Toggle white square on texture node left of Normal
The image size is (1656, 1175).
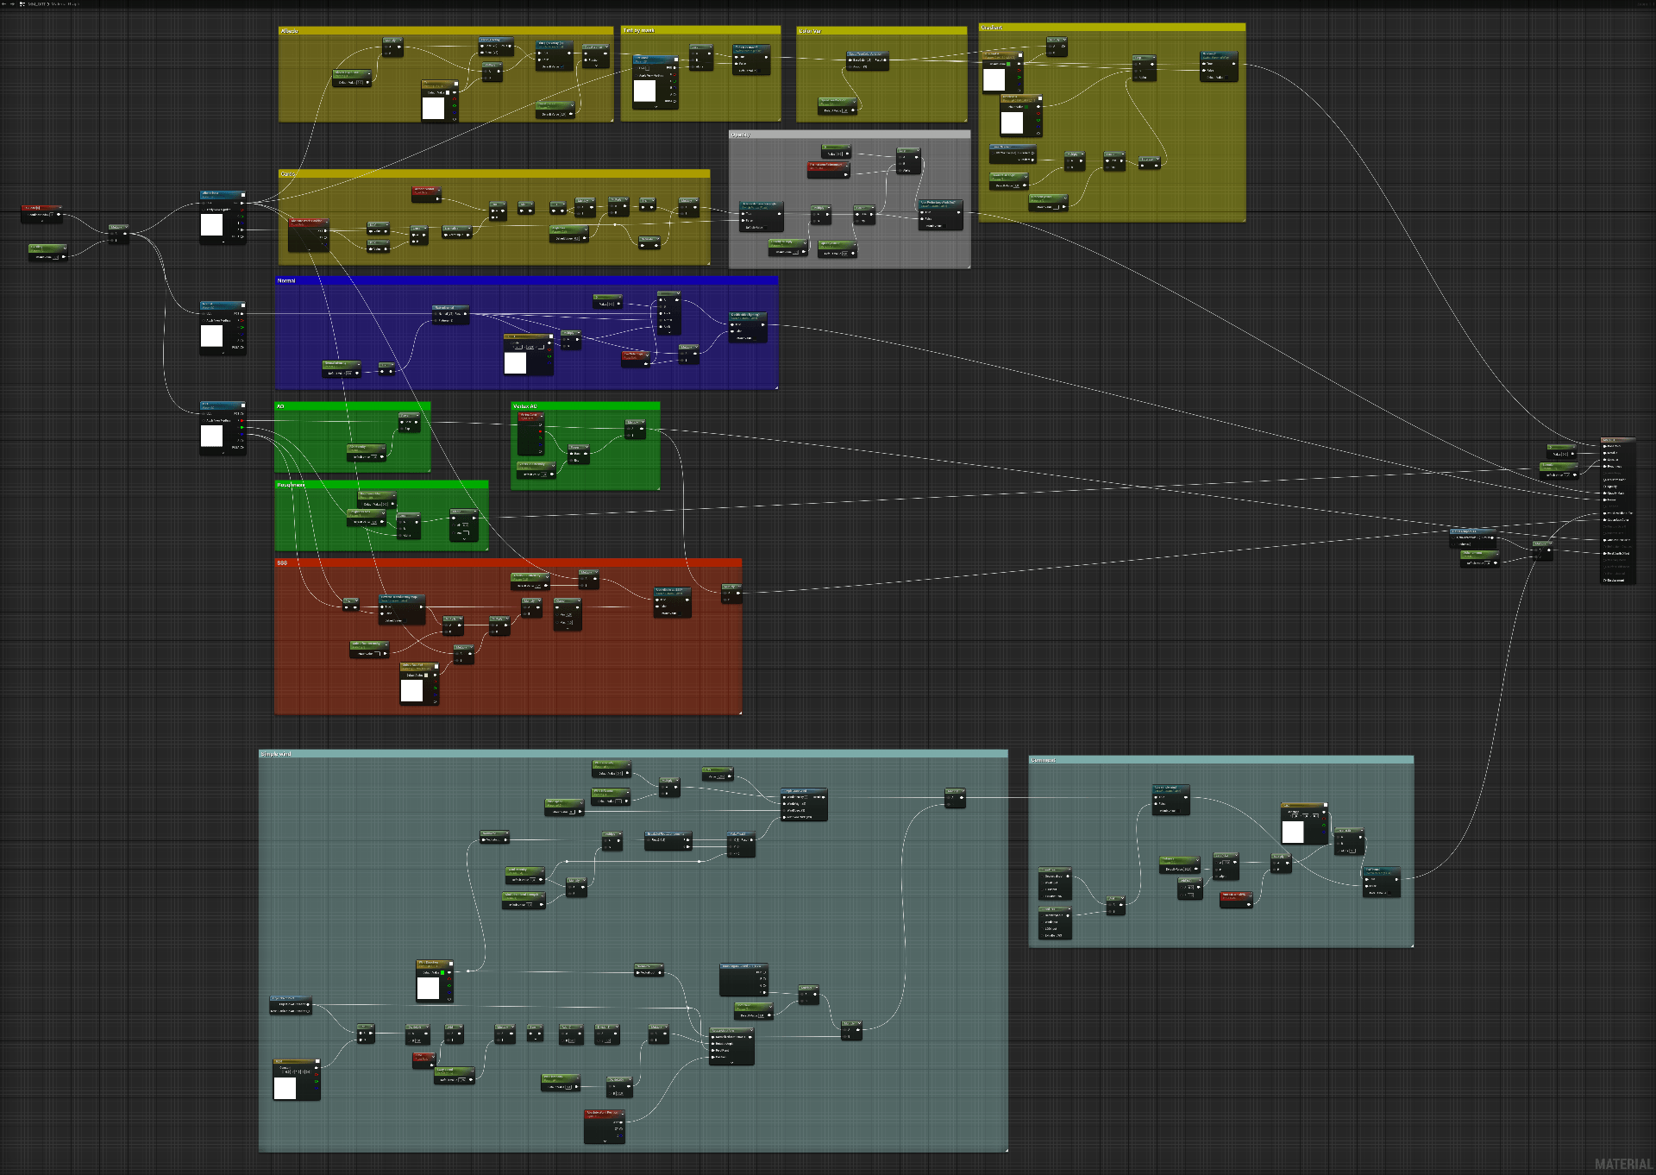(243, 305)
